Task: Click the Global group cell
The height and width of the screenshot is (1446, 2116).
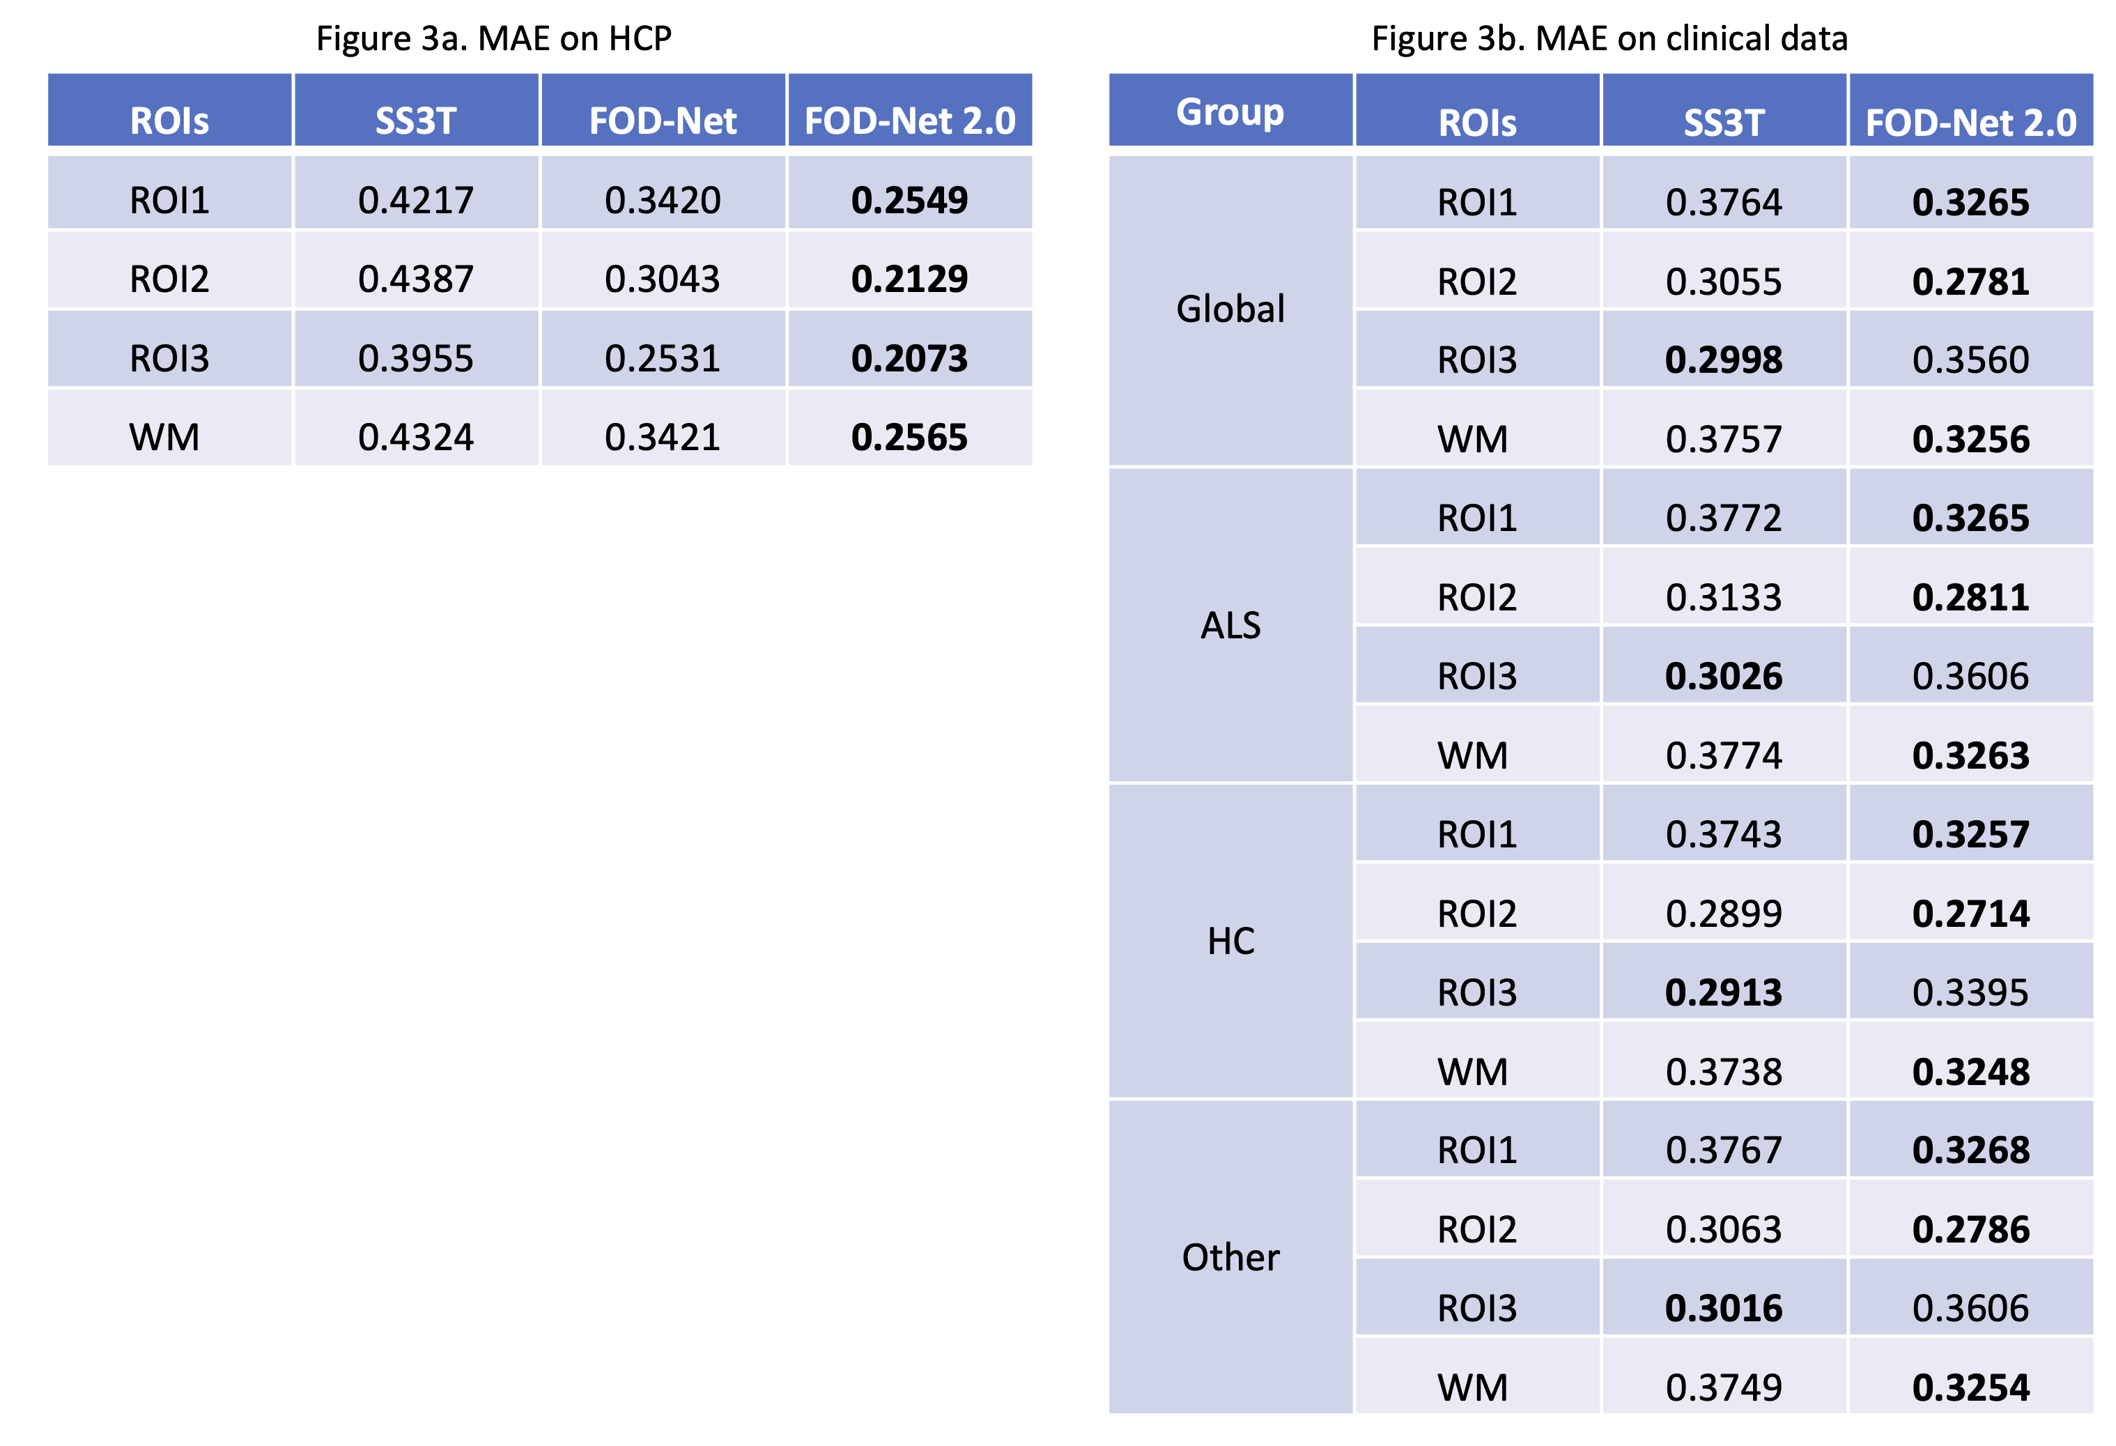Action: tap(1230, 309)
